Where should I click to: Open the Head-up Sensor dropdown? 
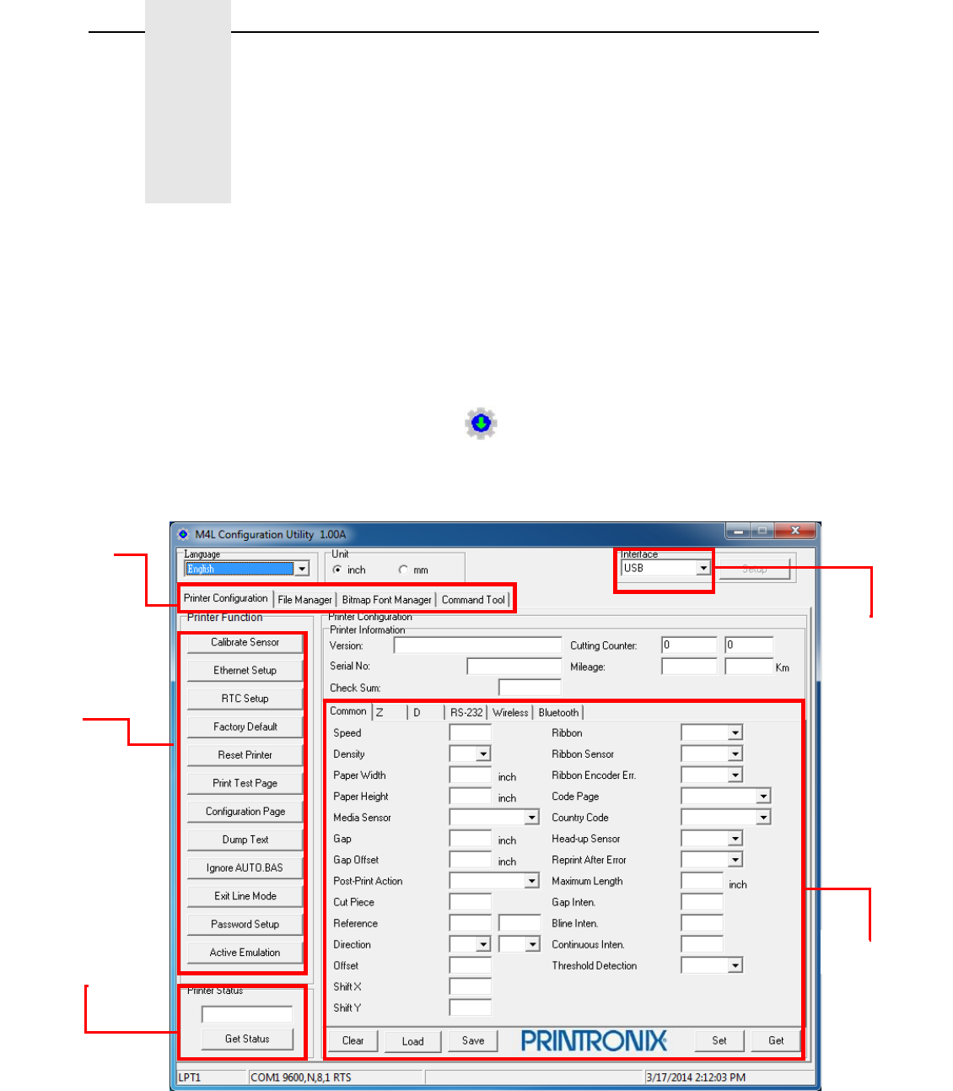click(x=735, y=839)
